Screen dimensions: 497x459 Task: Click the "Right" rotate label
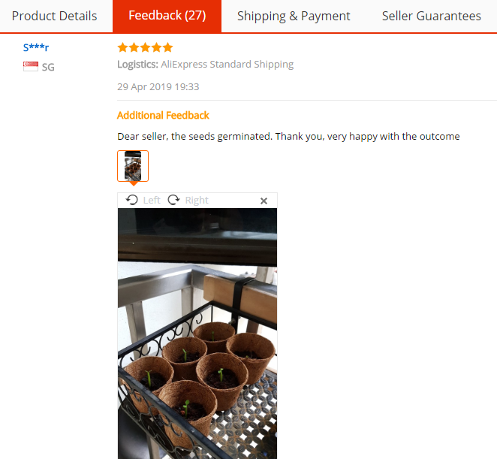[197, 200]
